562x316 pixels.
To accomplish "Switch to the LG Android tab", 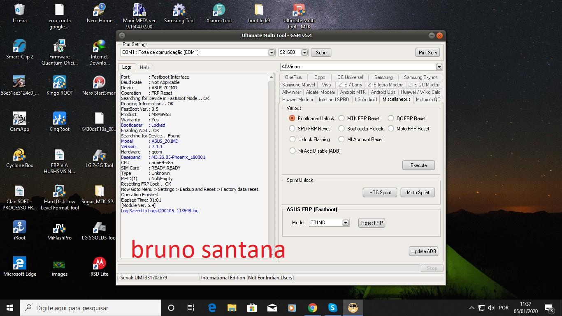I will click(x=366, y=99).
